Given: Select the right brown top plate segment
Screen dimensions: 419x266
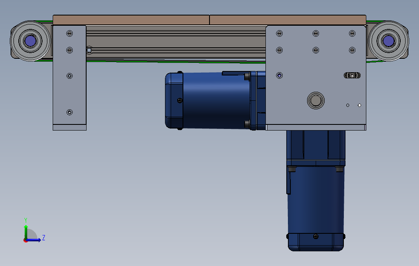Looking at the screenshot, I should 288,20.
